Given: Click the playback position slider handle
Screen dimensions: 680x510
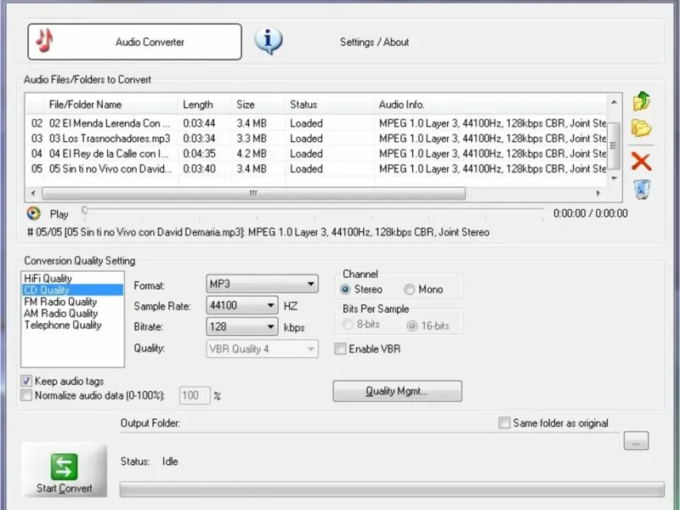Looking at the screenshot, I should click(85, 210).
